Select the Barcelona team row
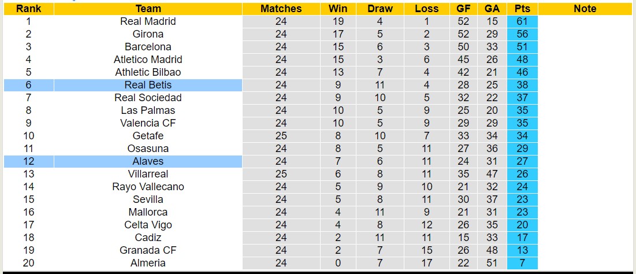This screenshot has width=636, height=274. click(x=148, y=47)
